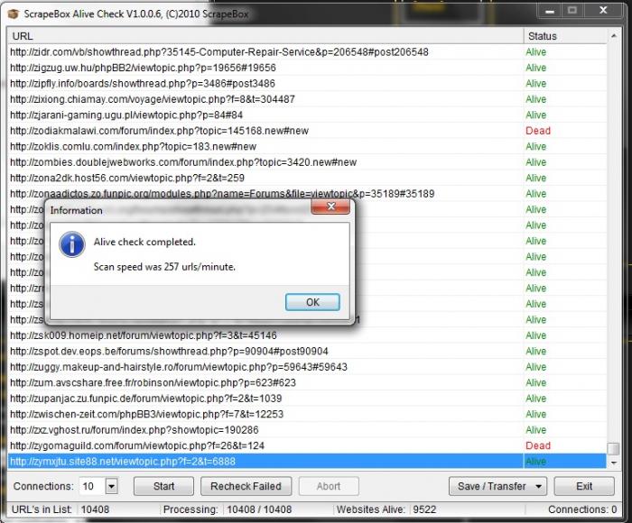This screenshot has height=523, width=632.
Task: Click the scrollbar up arrow
Action: click(613, 36)
